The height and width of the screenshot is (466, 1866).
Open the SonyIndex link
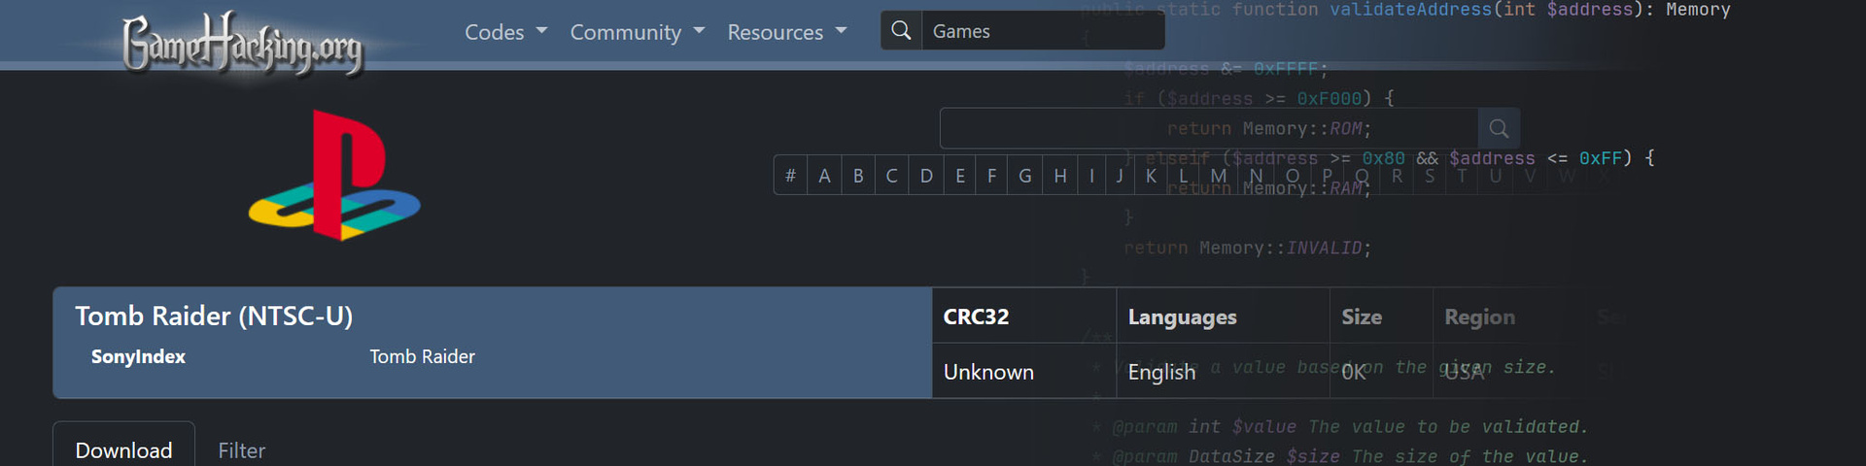point(138,356)
